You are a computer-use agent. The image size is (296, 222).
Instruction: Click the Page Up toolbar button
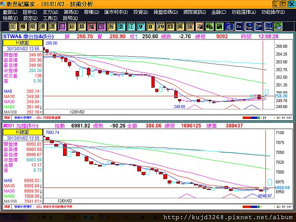point(249,27)
